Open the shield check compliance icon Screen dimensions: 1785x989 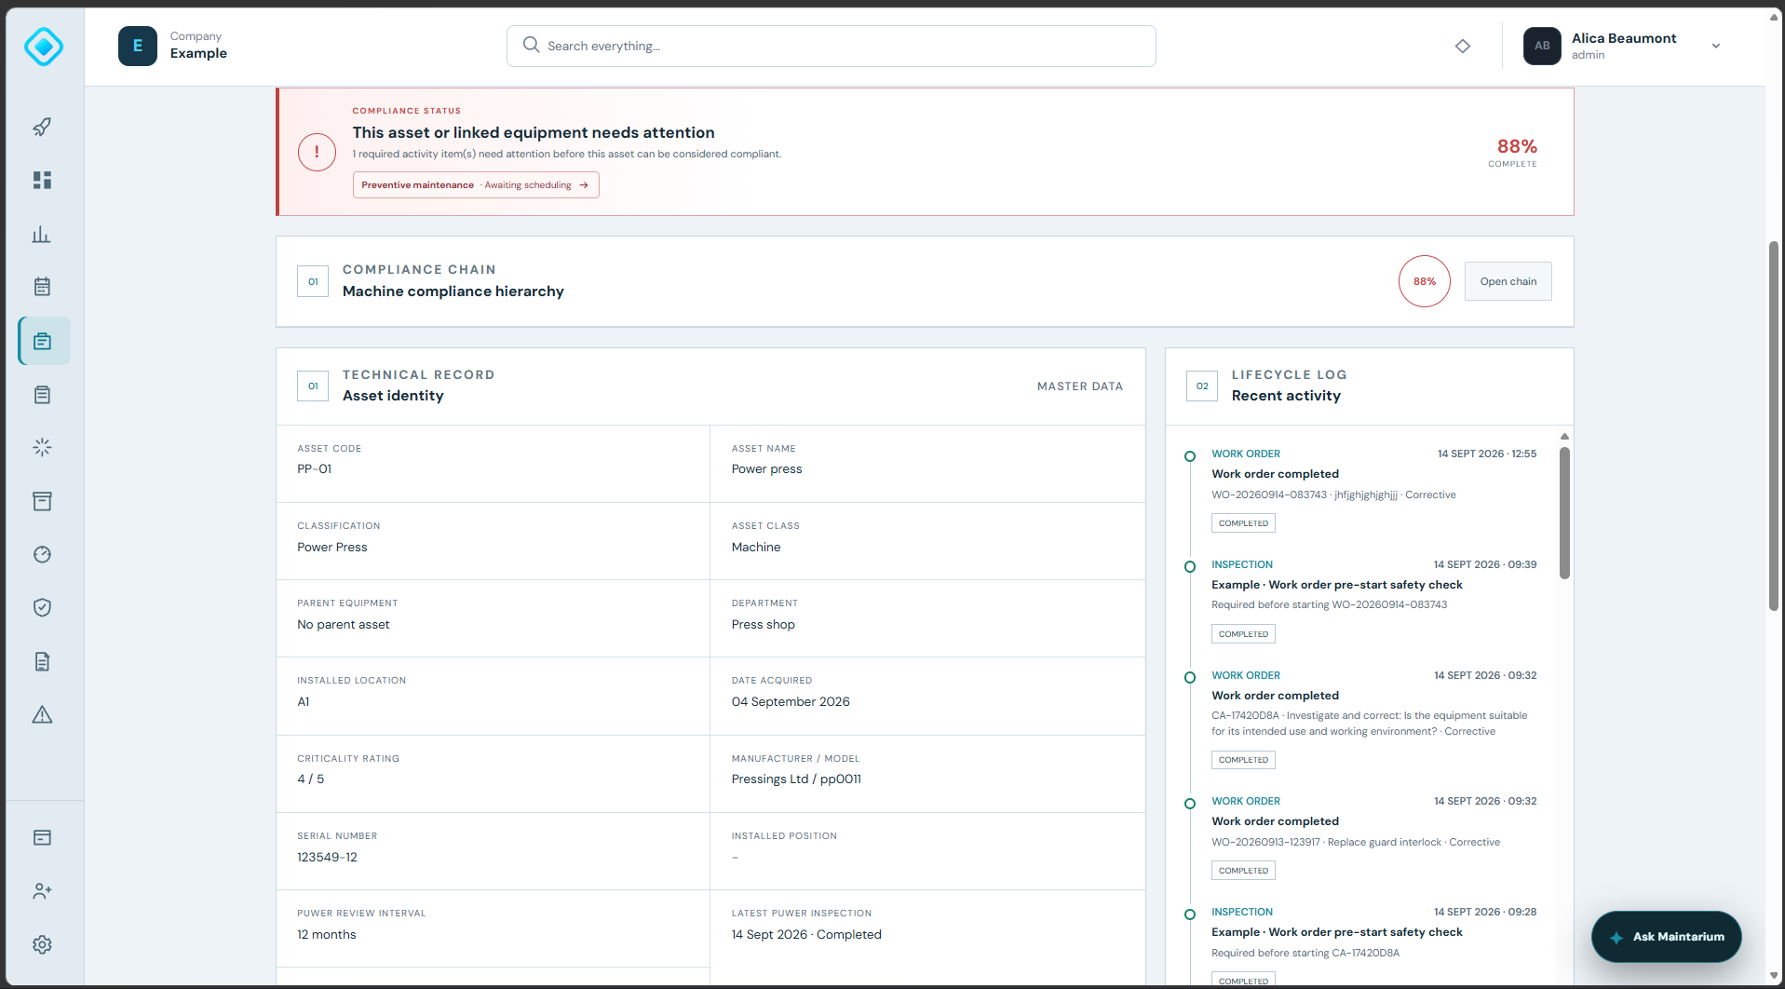42,607
